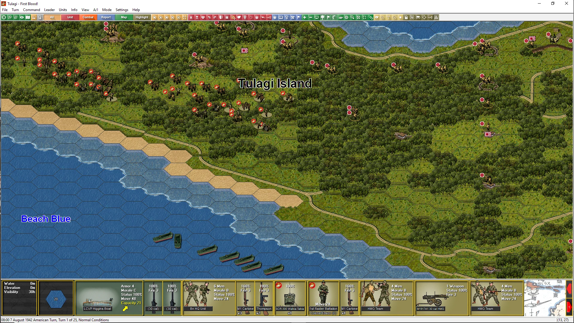Click the telephone icon in toolbar

pyautogui.click(x=293, y=17)
